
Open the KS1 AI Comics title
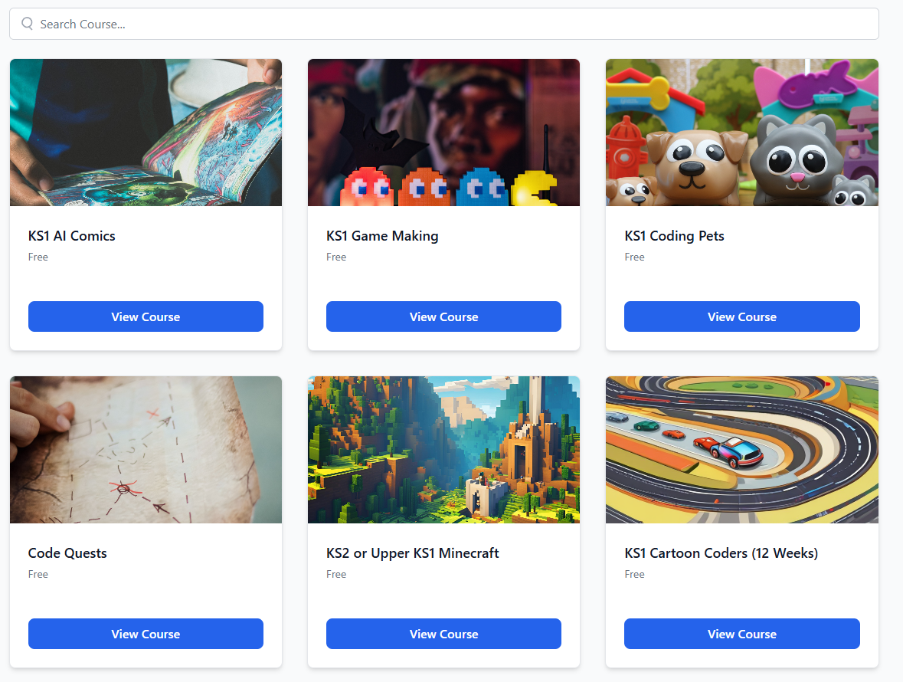(x=71, y=235)
